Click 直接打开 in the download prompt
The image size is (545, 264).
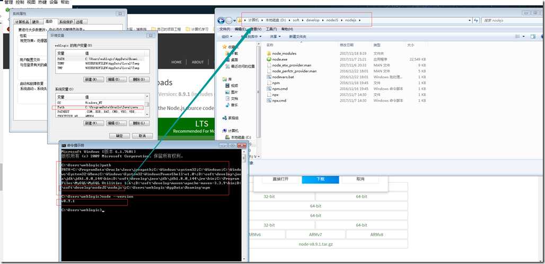tap(280, 179)
